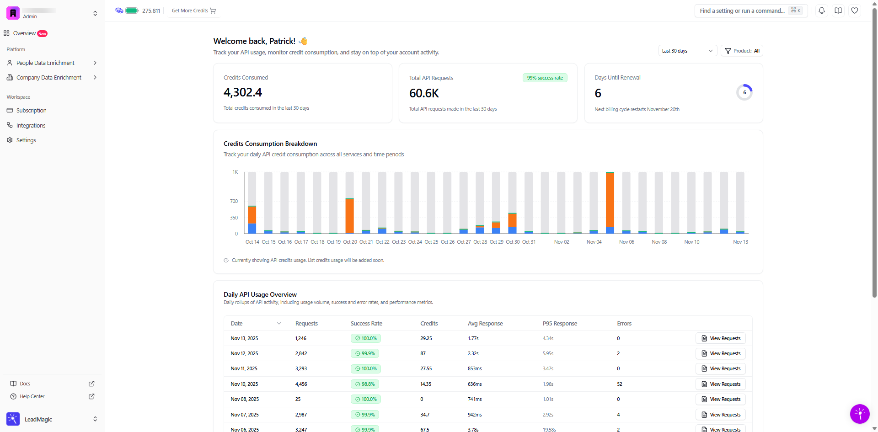The width and height of the screenshot is (878, 432).
Task: View Requests for Nov 13, 2025
Action: coord(721,338)
